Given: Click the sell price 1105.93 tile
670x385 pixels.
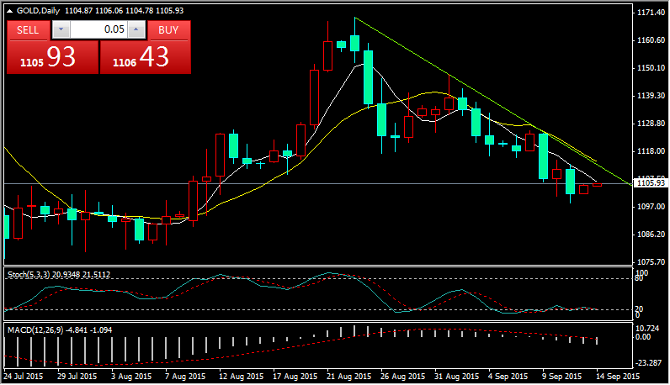Looking at the screenshot, I should click(x=52, y=57).
